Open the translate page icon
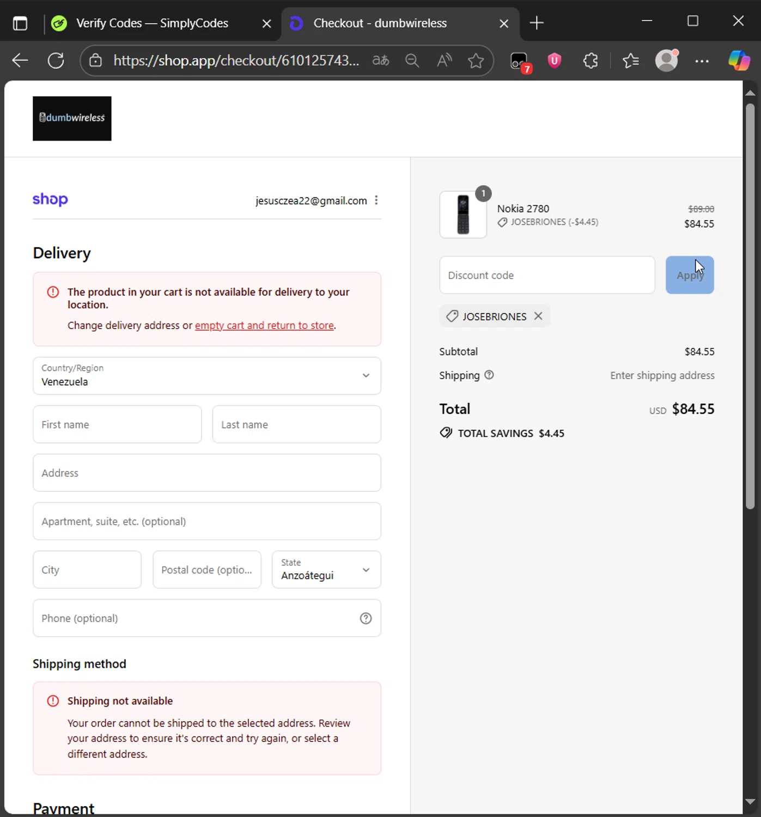The image size is (761, 817). coord(381,60)
